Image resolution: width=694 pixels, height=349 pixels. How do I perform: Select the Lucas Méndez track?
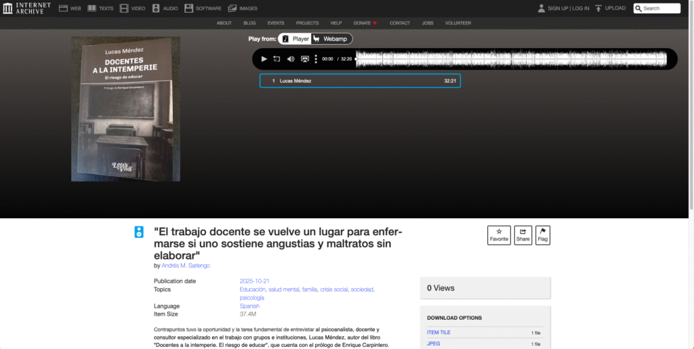(x=360, y=81)
